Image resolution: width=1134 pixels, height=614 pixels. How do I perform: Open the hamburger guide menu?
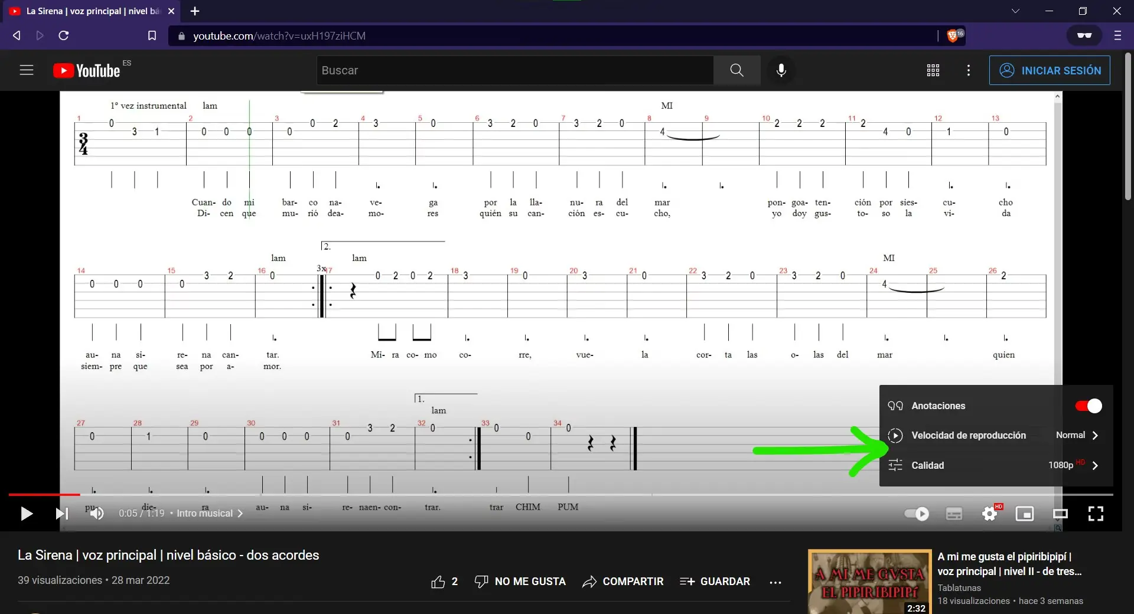(x=27, y=70)
